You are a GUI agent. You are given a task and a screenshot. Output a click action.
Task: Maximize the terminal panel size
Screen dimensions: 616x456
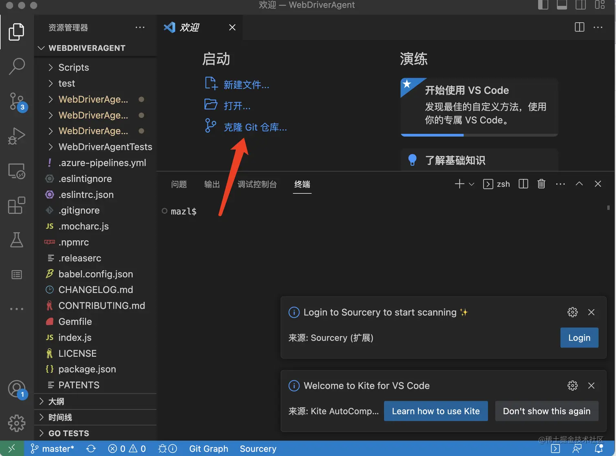(579, 184)
